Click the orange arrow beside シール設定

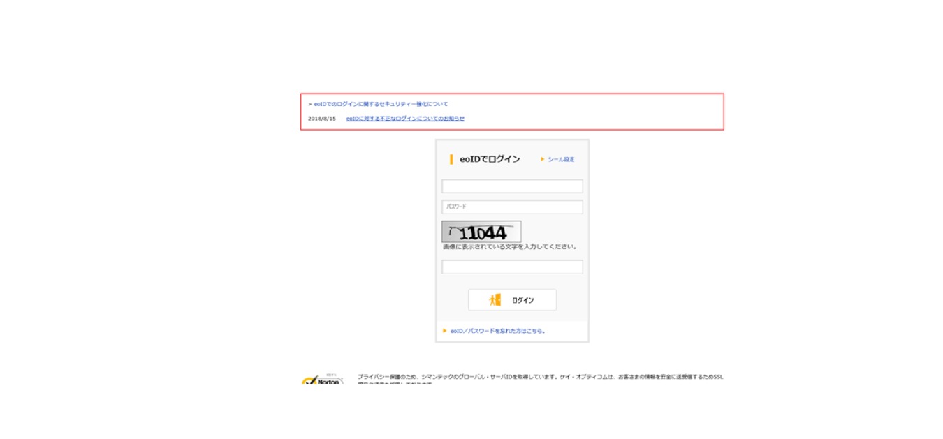[542, 159]
